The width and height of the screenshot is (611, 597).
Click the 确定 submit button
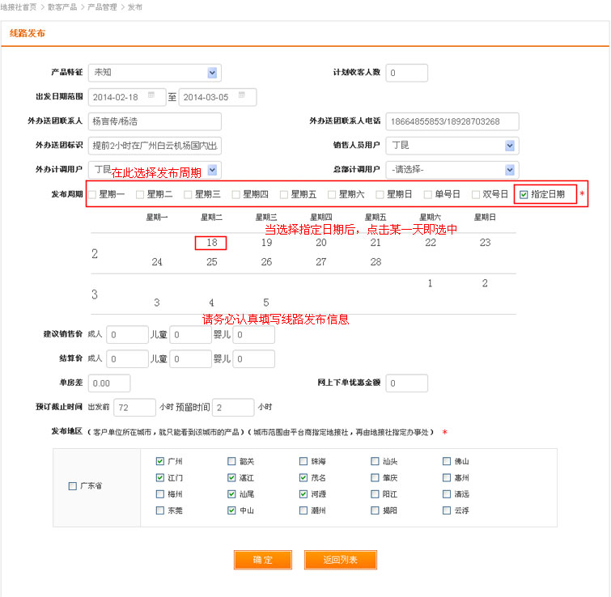pyautogui.click(x=262, y=560)
